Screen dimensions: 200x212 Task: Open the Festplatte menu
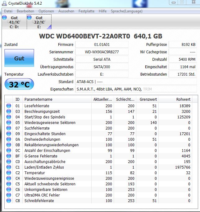[86, 11]
